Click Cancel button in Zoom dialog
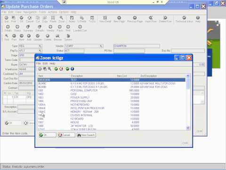 (x=66, y=135)
